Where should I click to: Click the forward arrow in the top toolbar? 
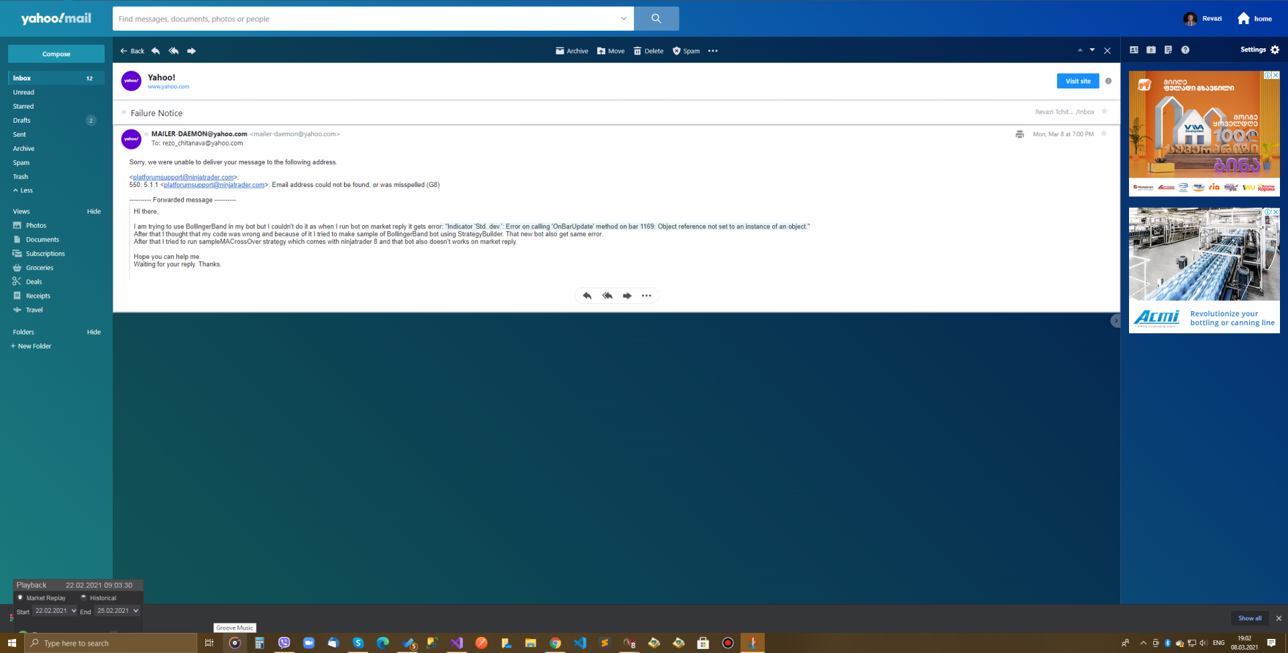click(192, 51)
